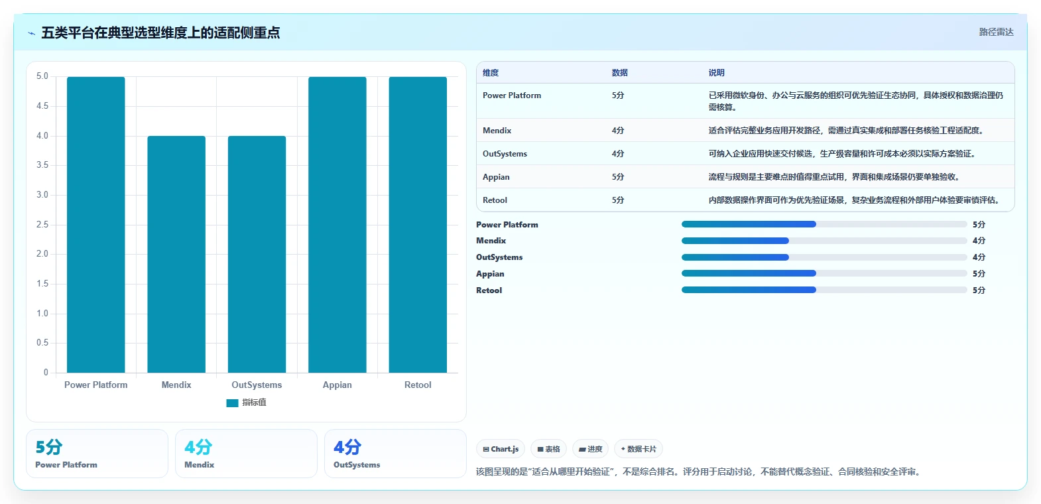Image resolution: width=1041 pixels, height=504 pixels.
Task: Click the Power Platform cell in the table
Action: click(x=512, y=95)
